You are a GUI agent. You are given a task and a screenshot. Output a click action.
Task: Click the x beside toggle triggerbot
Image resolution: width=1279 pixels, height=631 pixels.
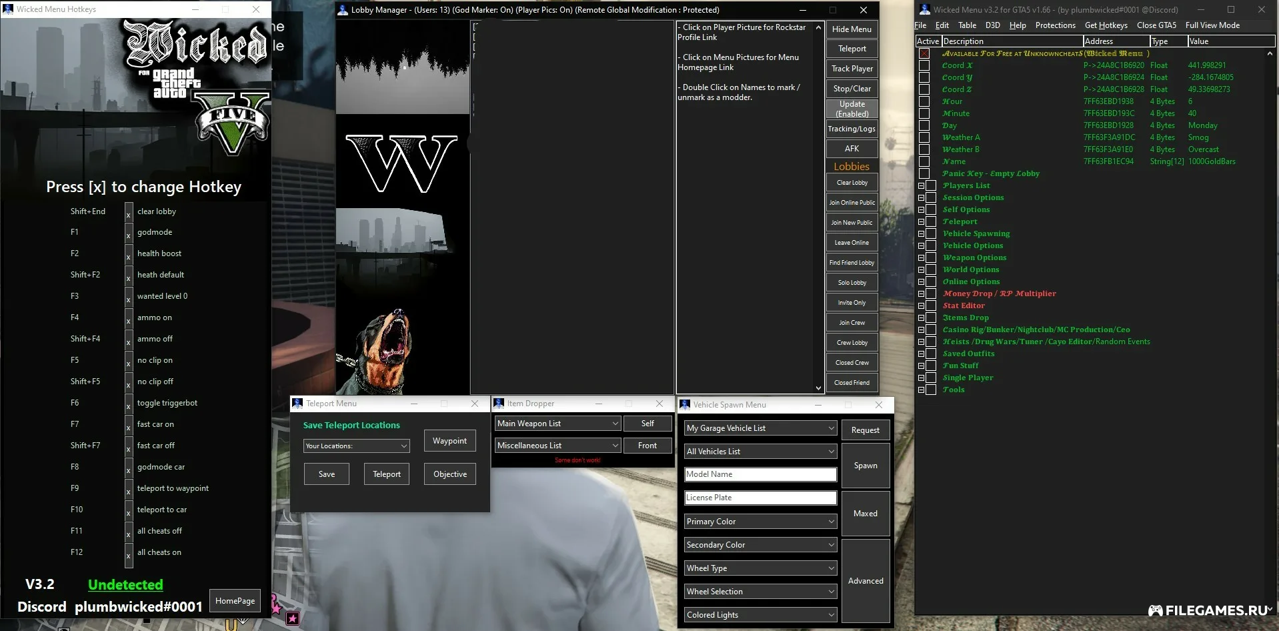point(129,404)
